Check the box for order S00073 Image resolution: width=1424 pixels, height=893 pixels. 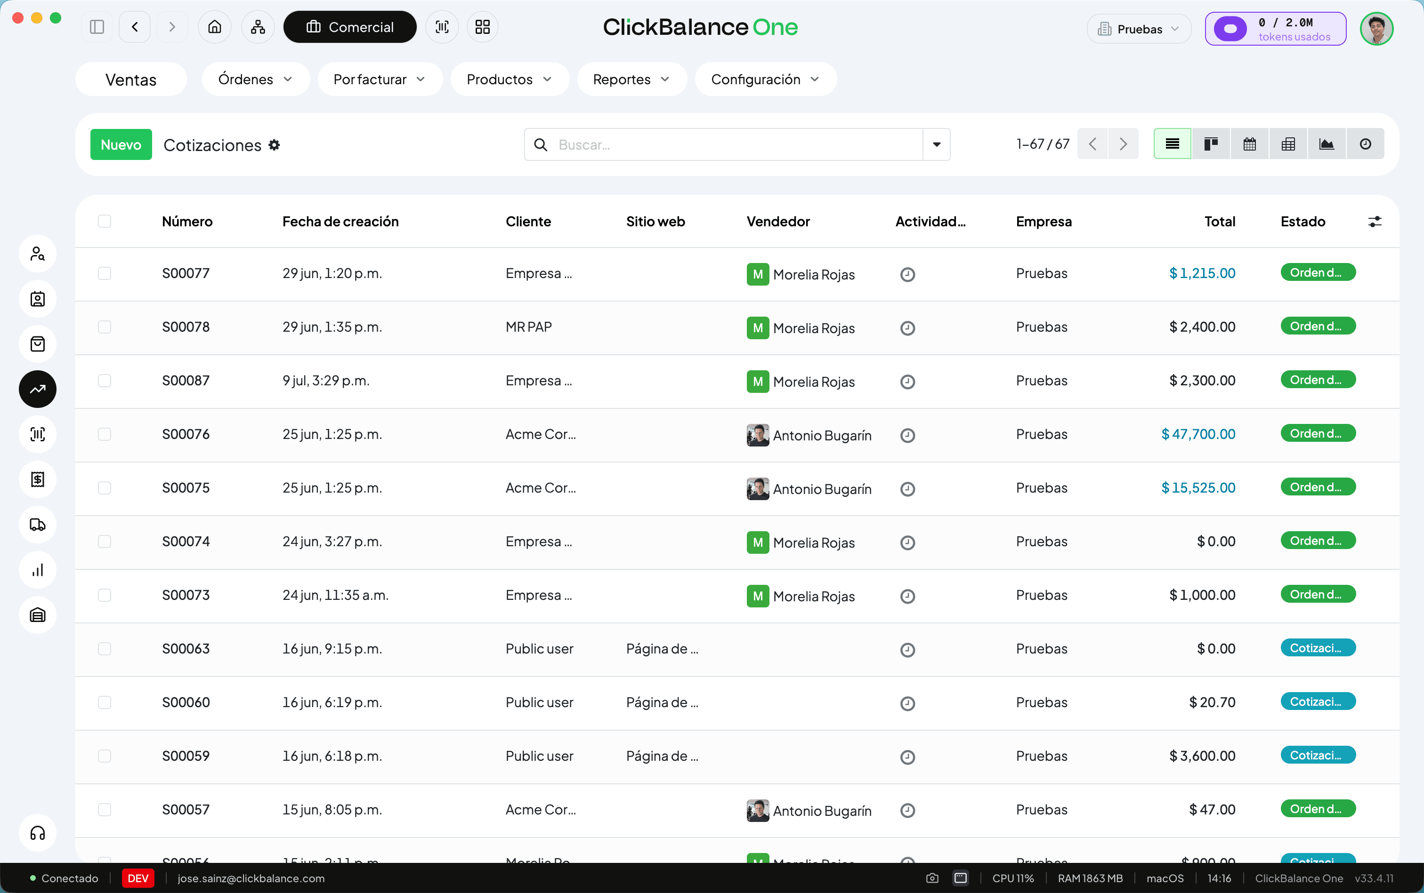[x=105, y=595]
